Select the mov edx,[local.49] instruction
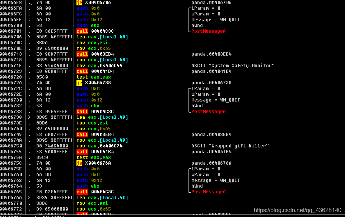 (102, 140)
